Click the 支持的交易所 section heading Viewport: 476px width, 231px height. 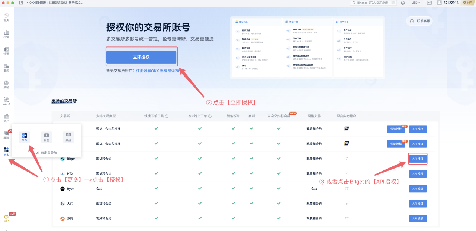coord(64,101)
